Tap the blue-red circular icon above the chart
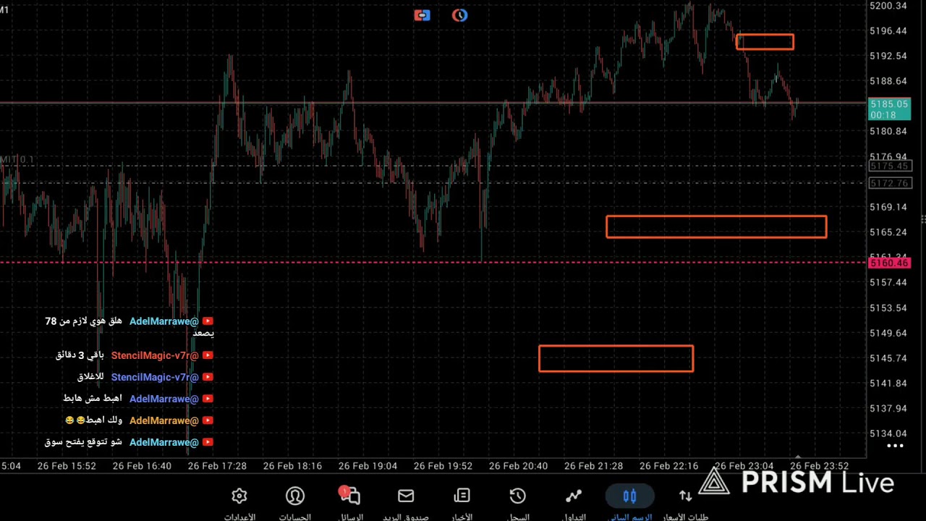The image size is (926, 521). point(459,15)
